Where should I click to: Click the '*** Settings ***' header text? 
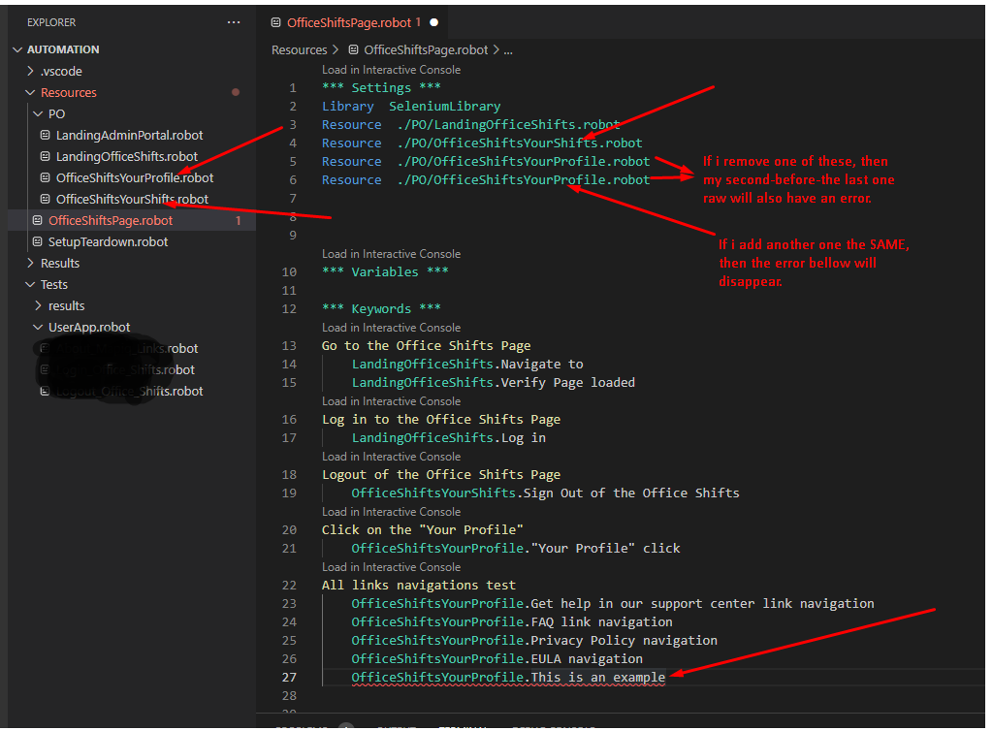tap(381, 88)
